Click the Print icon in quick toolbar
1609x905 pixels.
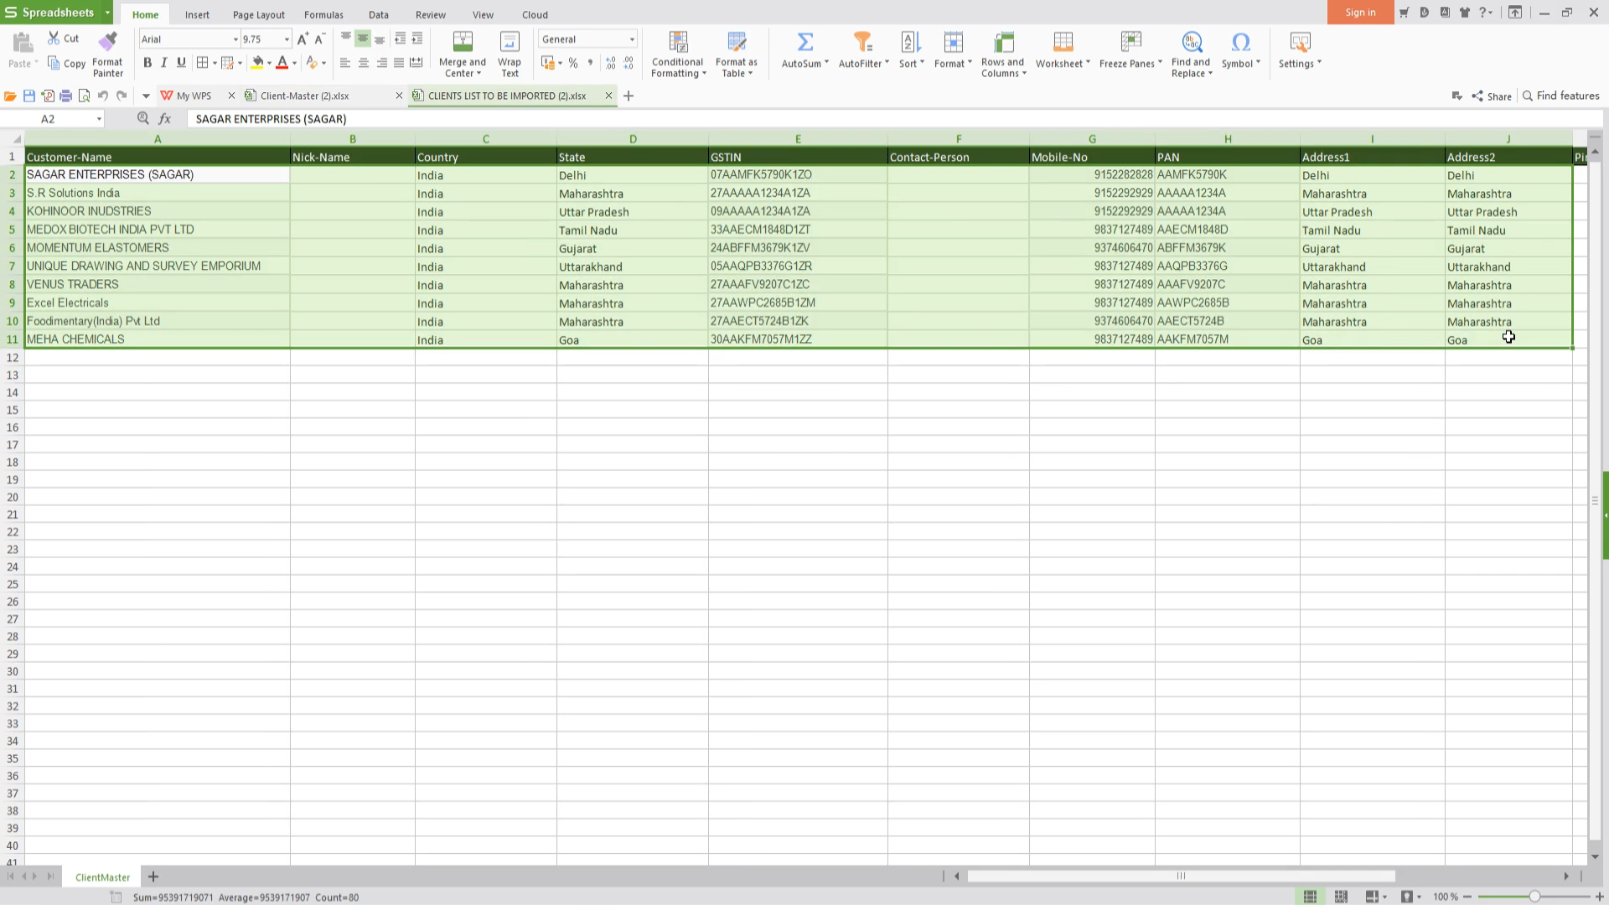(x=66, y=96)
